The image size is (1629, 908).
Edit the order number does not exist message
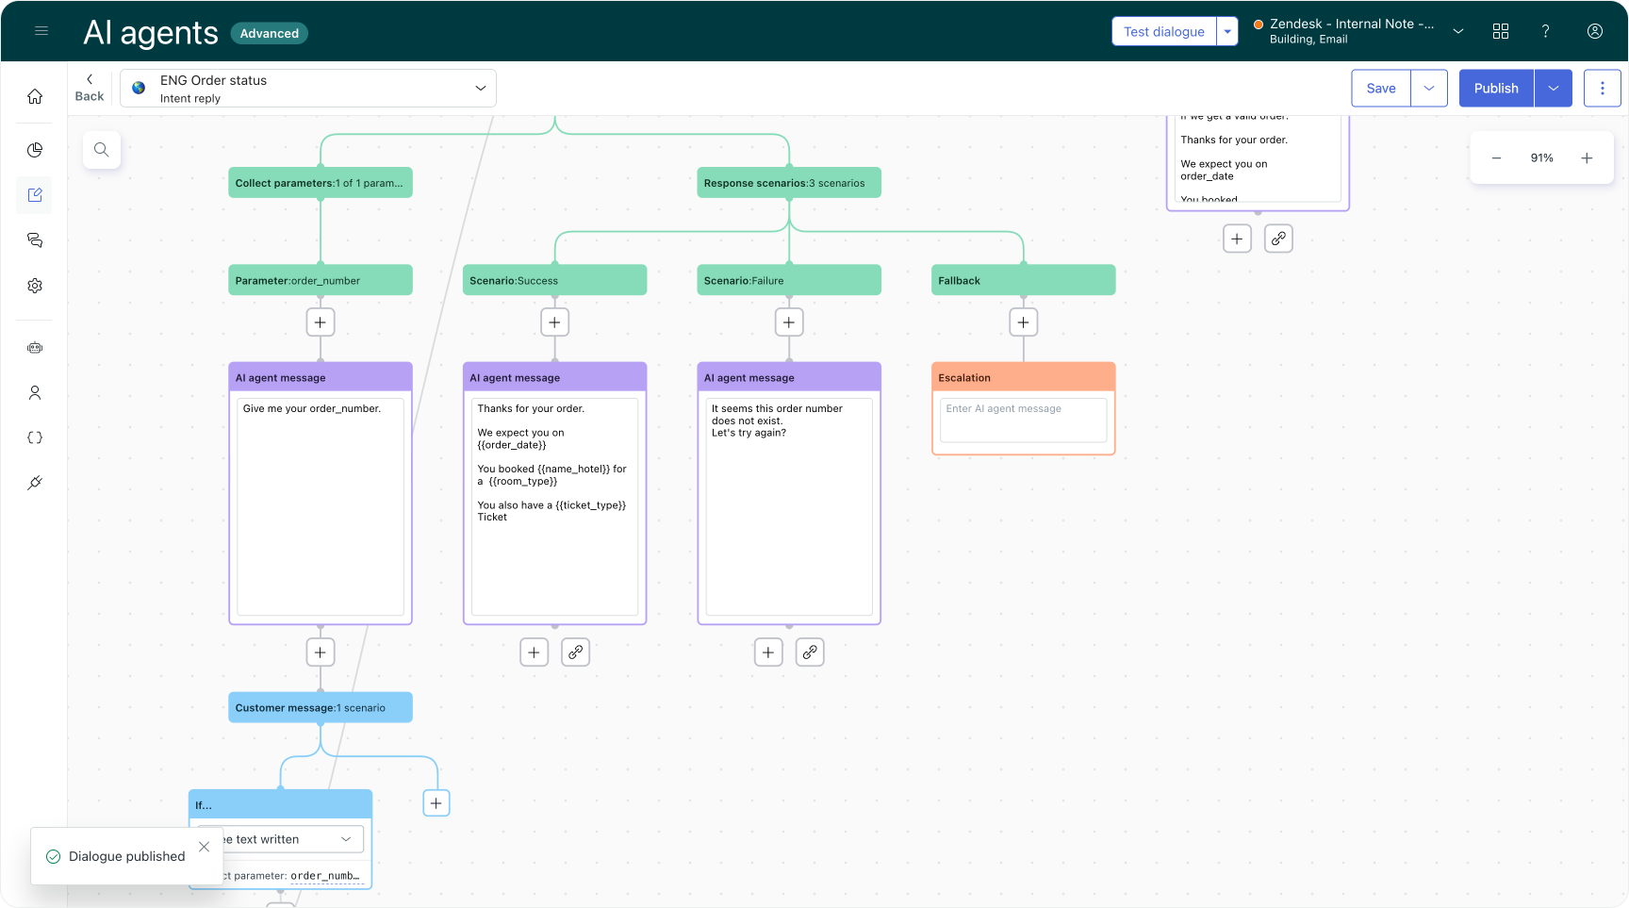point(789,507)
